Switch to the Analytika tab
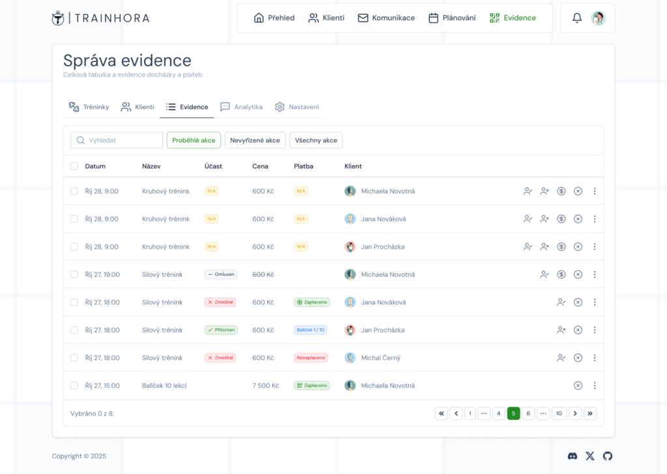Image resolution: width=667 pixels, height=474 pixels. pos(242,107)
